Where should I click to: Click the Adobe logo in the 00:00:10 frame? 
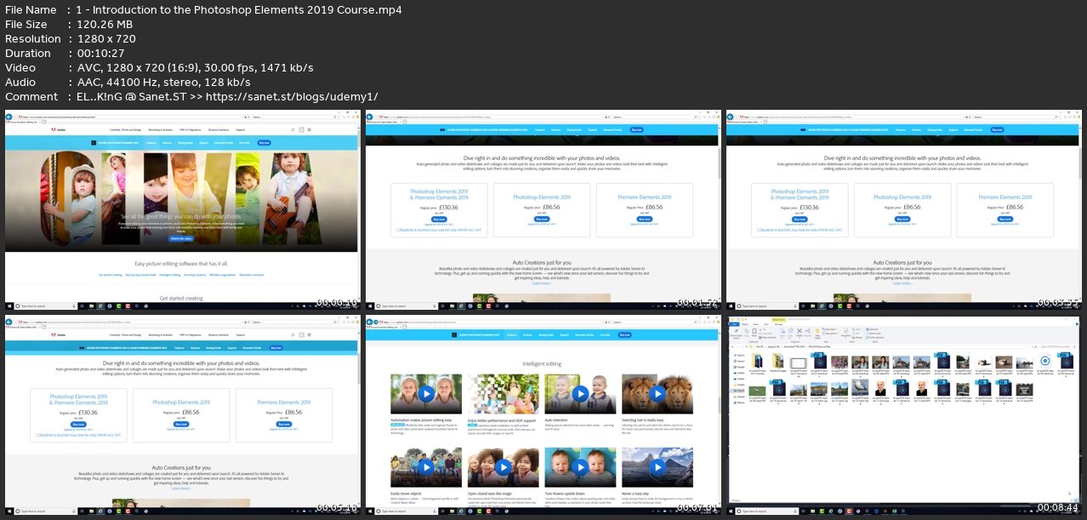pos(58,129)
